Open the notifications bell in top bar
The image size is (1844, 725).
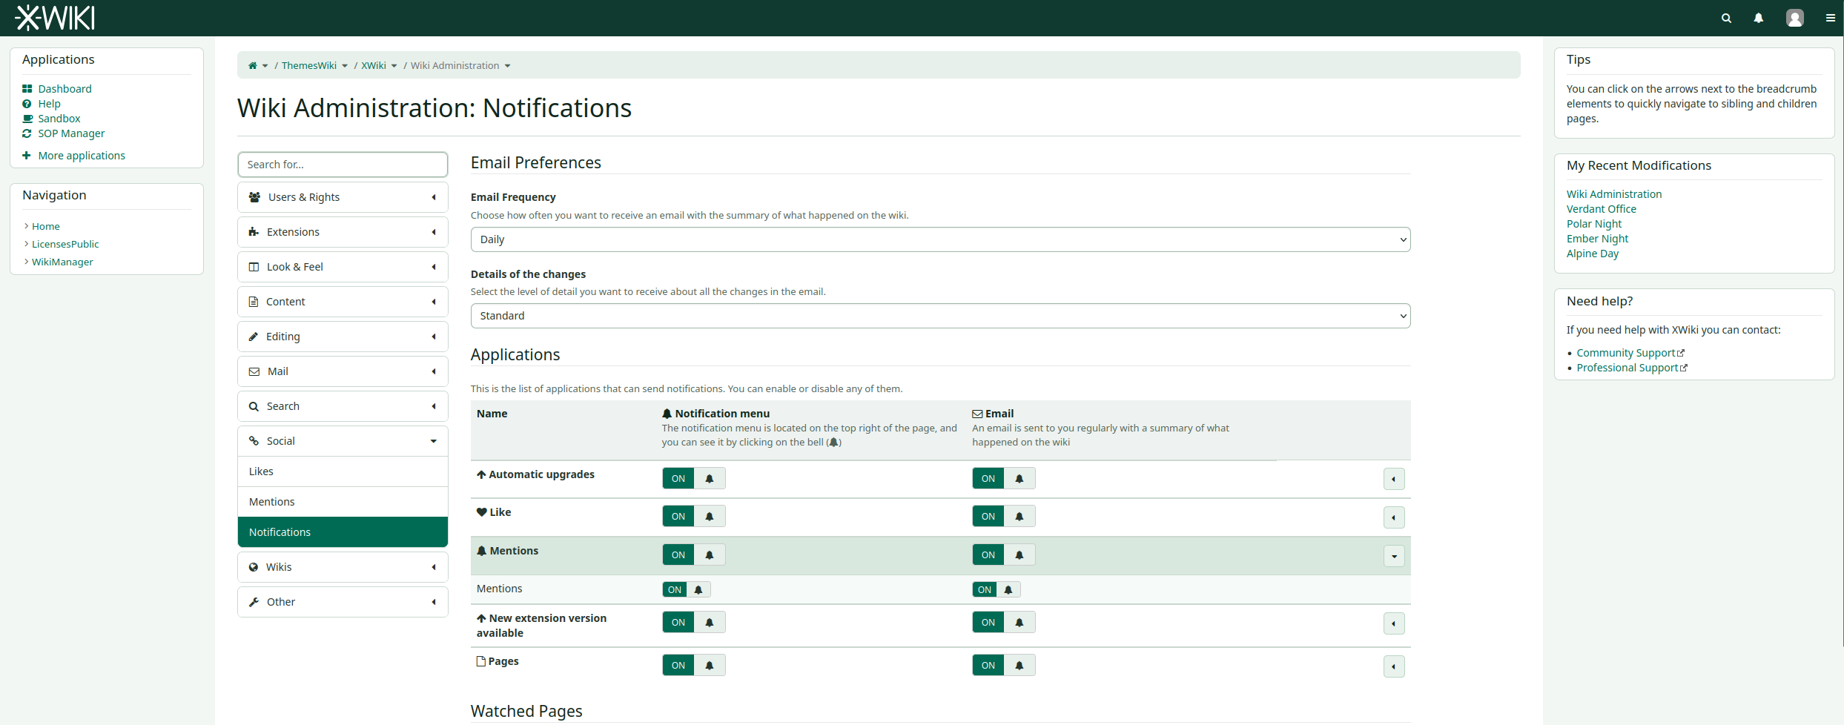coord(1759,18)
